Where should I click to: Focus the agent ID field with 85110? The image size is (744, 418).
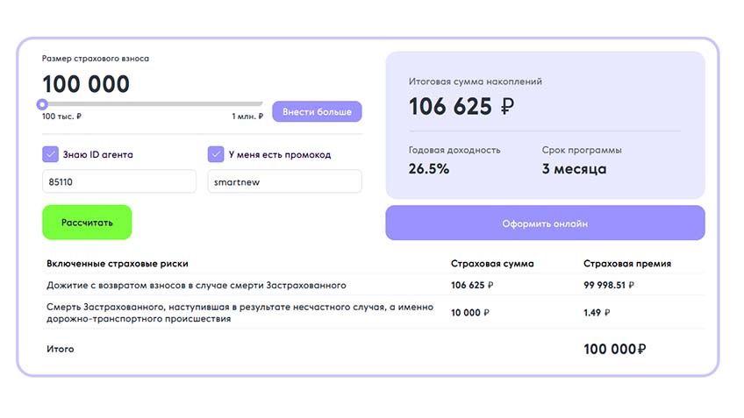pos(119,181)
